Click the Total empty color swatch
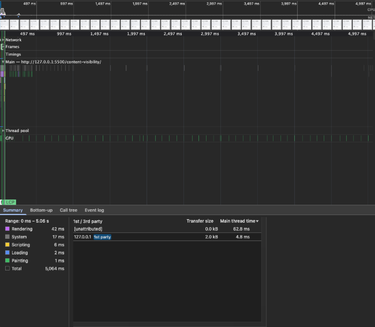 pos(7,268)
